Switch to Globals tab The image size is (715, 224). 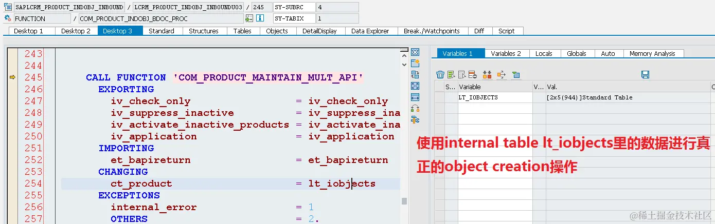pos(577,53)
